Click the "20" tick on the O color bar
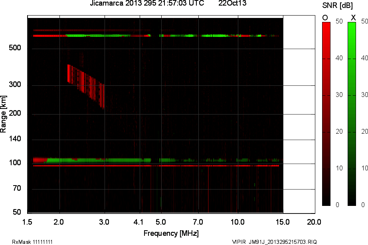The height and width of the screenshot is (245, 368). point(339,132)
